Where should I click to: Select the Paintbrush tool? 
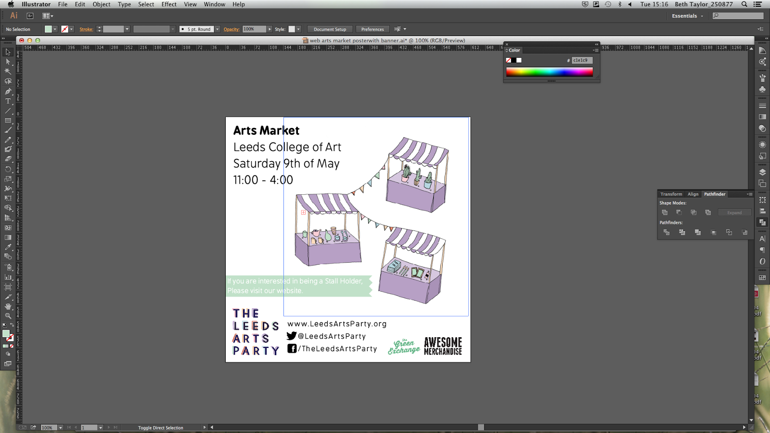click(8, 130)
